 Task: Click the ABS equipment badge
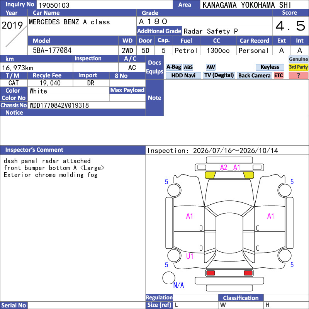coord(188,67)
